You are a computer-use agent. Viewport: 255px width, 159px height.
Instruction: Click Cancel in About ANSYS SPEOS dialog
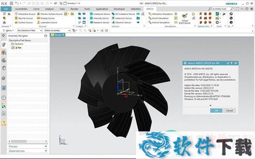coord(229,111)
